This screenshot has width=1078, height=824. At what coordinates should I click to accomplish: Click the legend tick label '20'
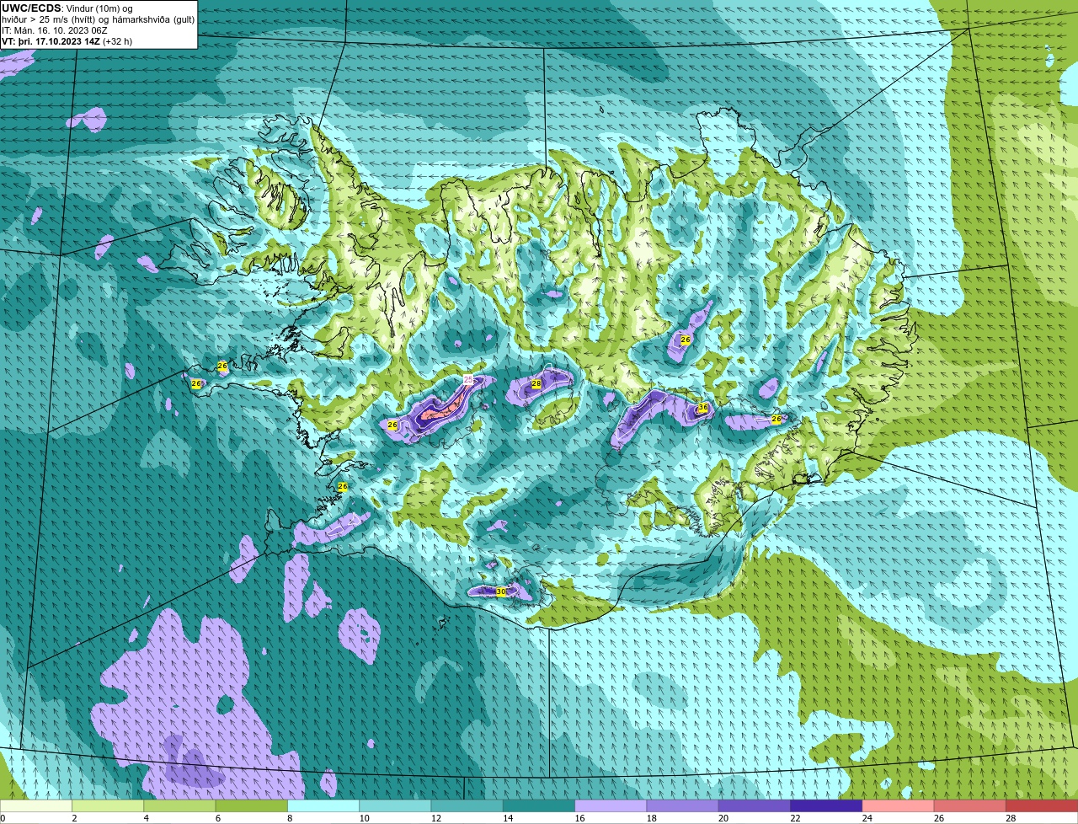723,818
